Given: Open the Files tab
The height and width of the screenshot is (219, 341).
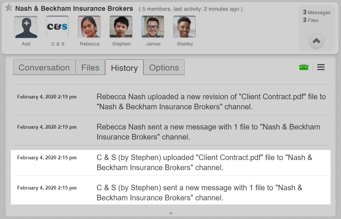Looking at the screenshot, I should 90,68.
